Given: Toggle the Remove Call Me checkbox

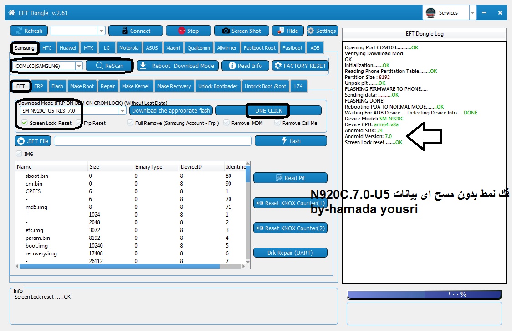Looking at the screenshot, I should [x=277, y=123].
